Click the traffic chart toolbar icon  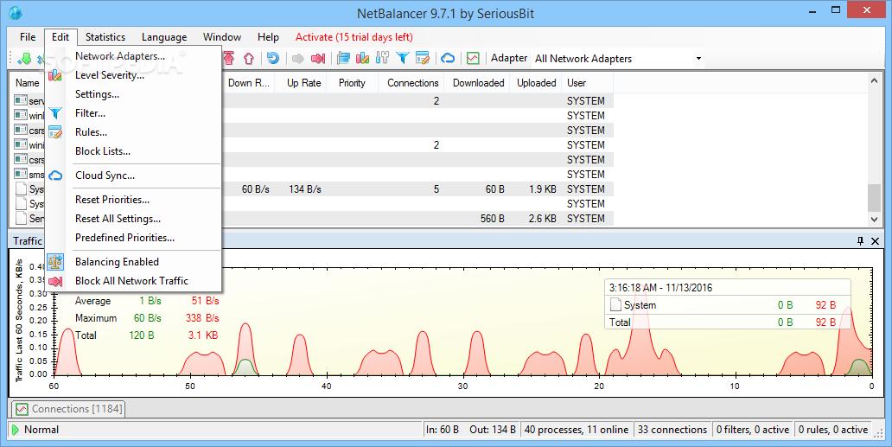point(473,58)
